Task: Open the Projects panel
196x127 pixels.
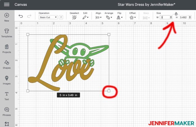Action: [7, 49]
